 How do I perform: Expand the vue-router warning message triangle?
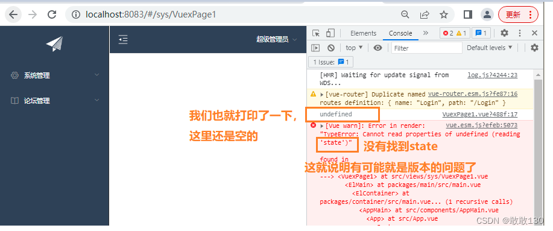(321, 95)
